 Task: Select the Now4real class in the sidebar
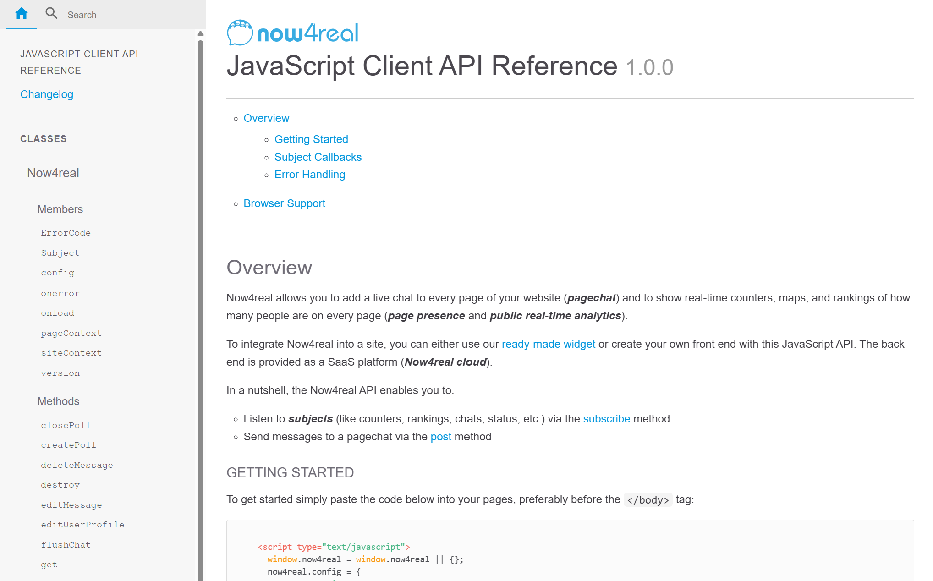(x=53, y=173)
